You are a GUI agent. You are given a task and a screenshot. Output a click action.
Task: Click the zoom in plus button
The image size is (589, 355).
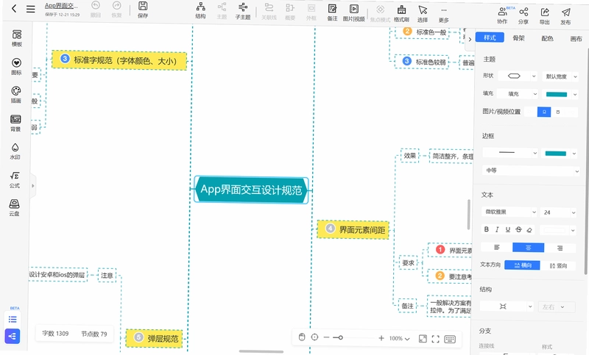[381, 338]
